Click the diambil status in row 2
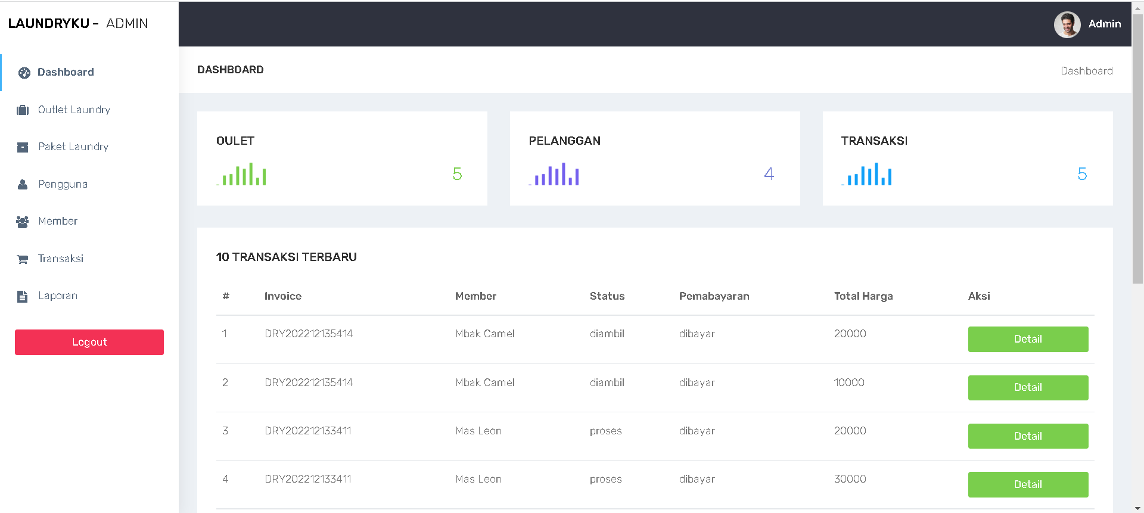Viewport: 1144px width, 513px height. pos(607,383)
